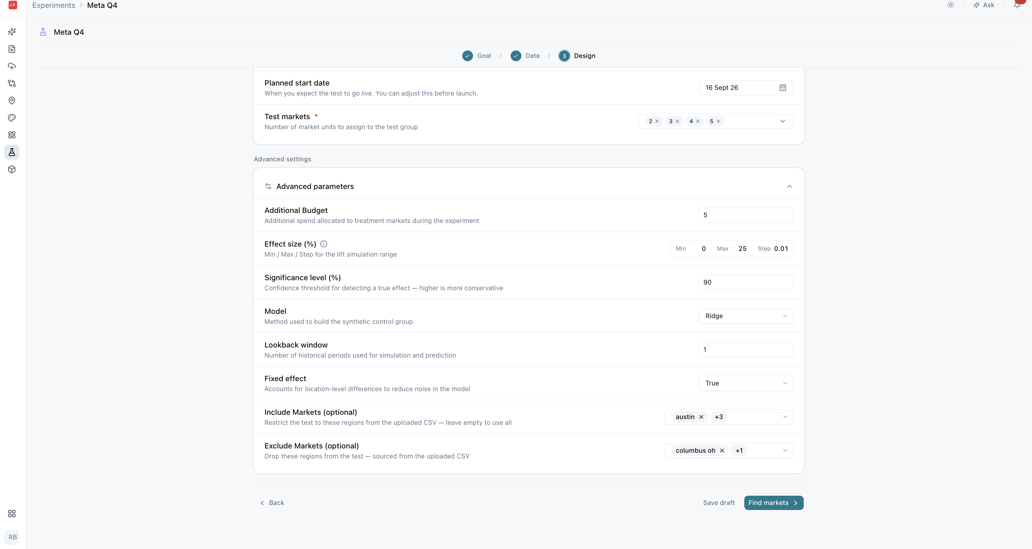Go to the Data step
This screenshot has height=549, width=1032.
(x=525, y=56)
